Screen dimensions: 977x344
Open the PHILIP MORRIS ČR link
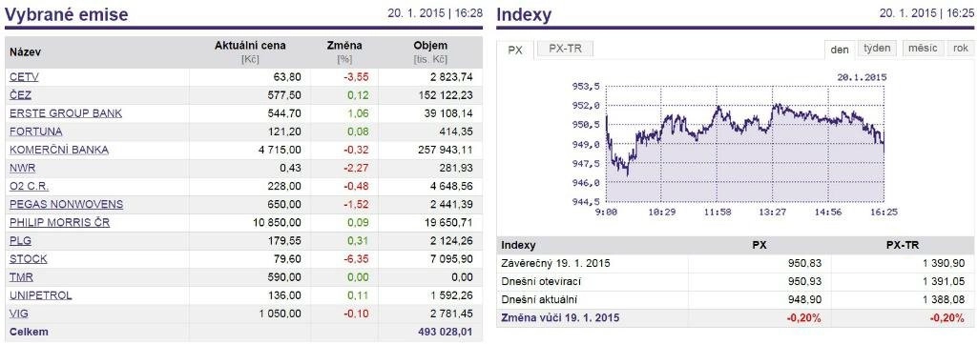pos(60,223)
